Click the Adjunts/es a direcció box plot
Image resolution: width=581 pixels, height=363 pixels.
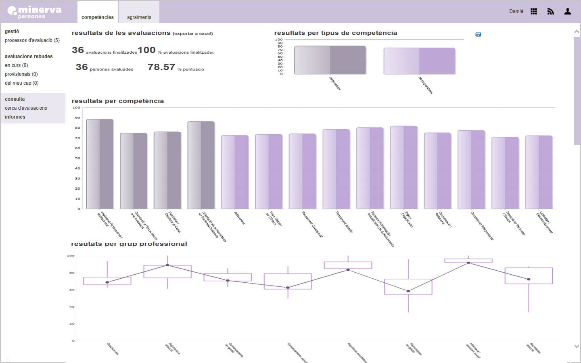(167, 271)
